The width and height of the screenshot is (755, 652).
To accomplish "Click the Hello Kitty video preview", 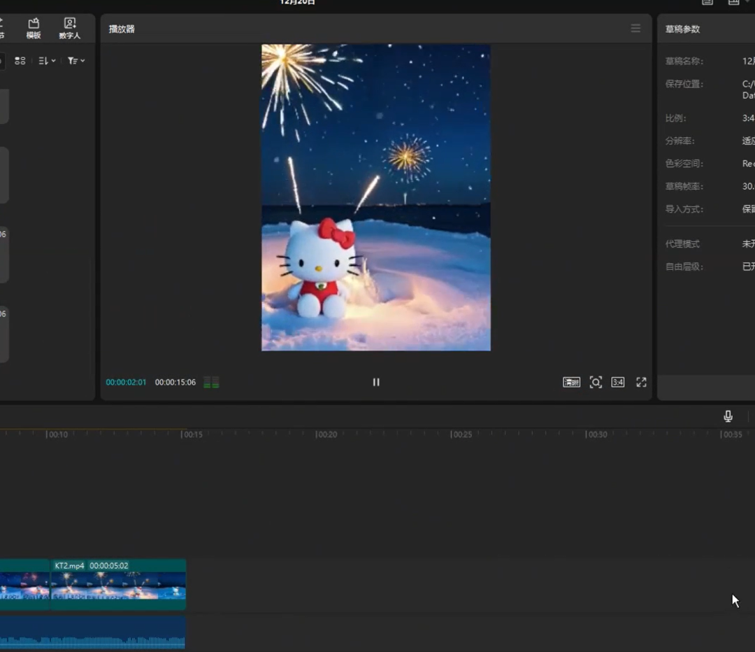I will tap(376, 197).
